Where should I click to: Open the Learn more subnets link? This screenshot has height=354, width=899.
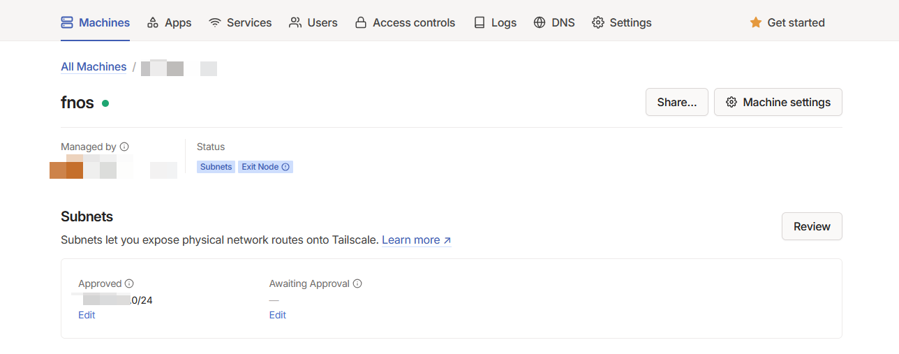(416, 239)
